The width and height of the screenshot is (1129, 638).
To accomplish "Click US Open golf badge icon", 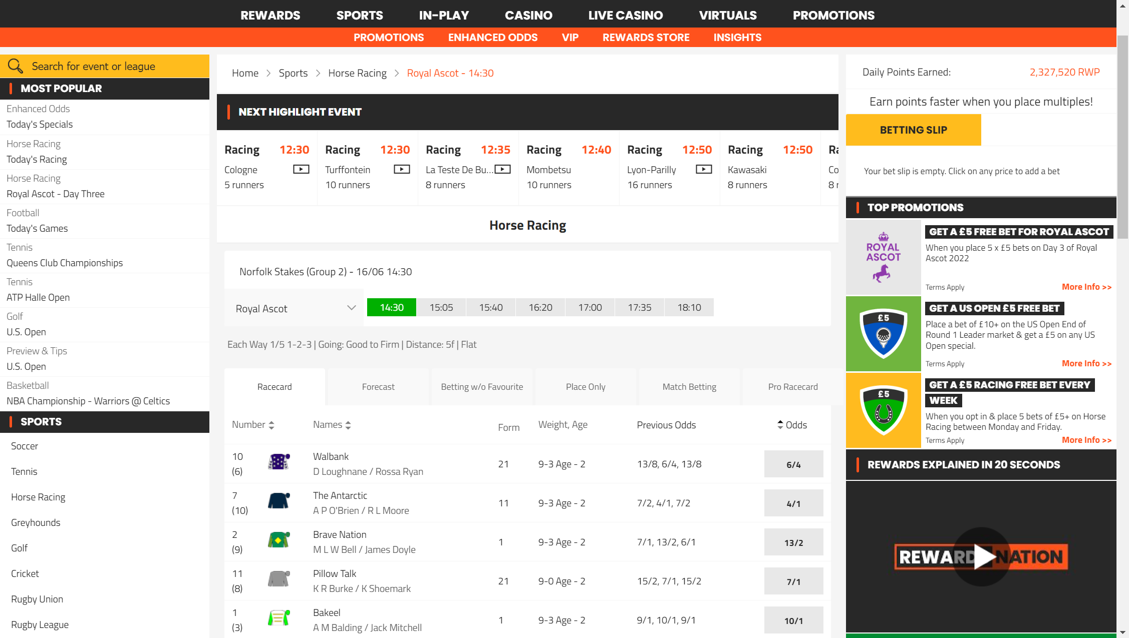I will (883, 334).
